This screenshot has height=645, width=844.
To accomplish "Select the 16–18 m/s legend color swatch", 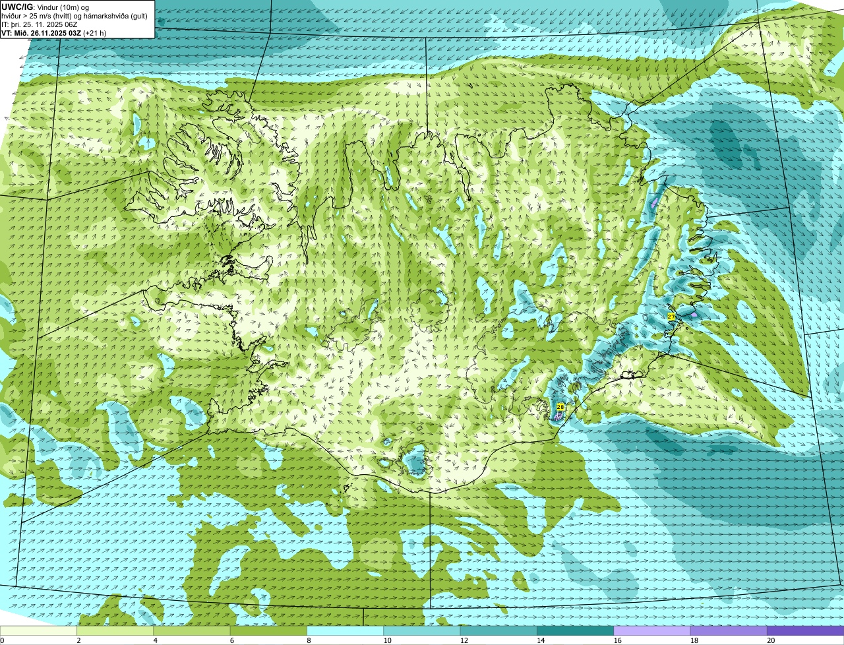I will pyautogui.click(x=652, y=630).
